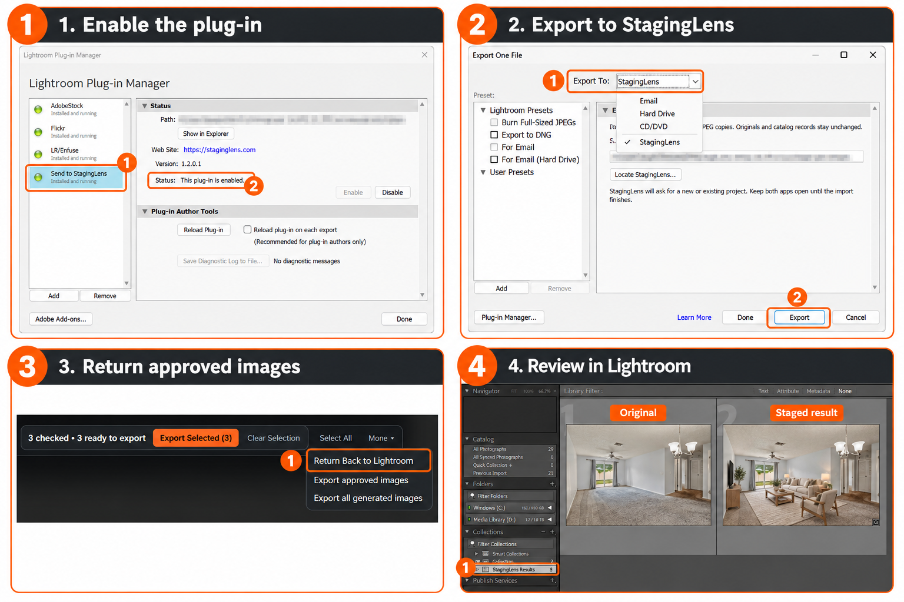The height and width of the screenshot is (602, 904).
Task: Collapse the User Presets group
Action: [x=483, y=172]
